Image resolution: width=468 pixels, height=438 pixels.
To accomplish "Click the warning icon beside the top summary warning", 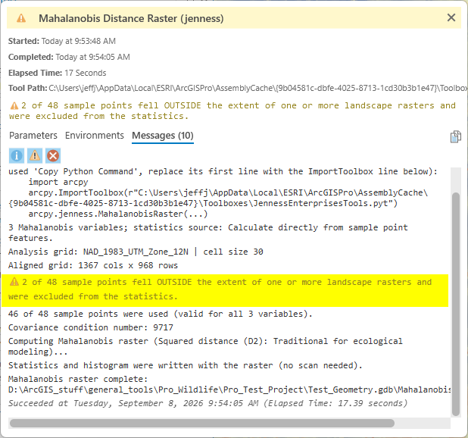I will [x=14, y=105].
